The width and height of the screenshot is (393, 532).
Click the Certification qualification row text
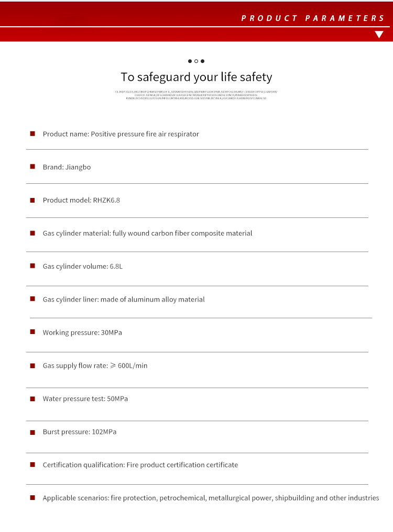point(140,465)
